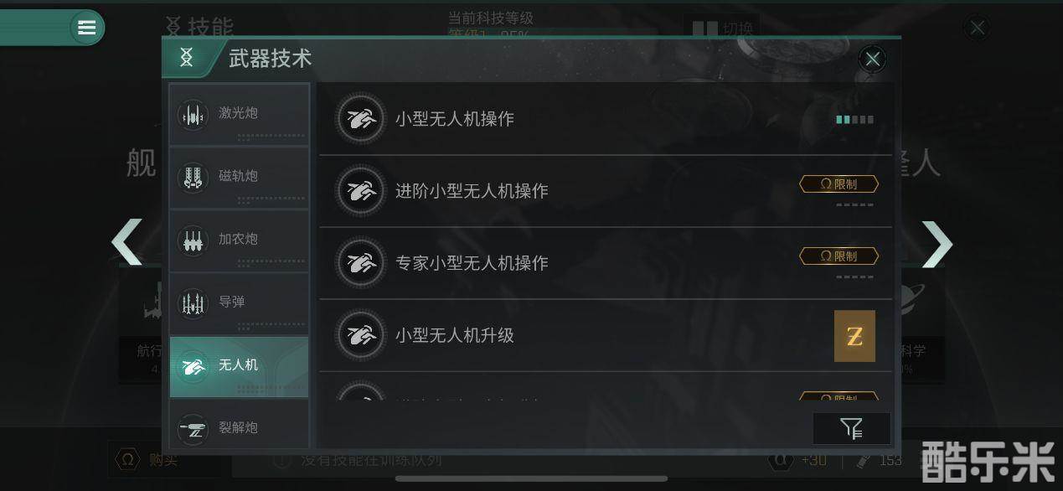Go to the next page with right chevron

click(x=937, y=244)
